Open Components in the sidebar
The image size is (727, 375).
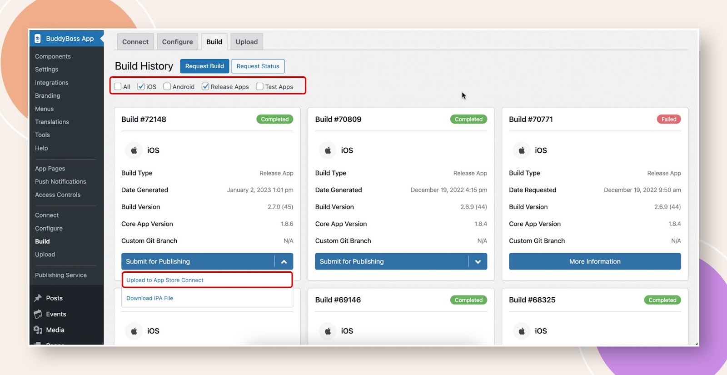click(53, 56)
